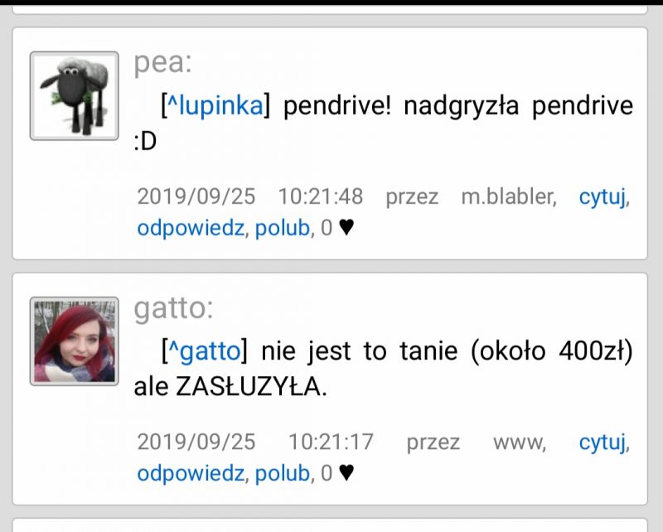Click the heart icon on gatto's post
Viewport: 663px width, 532px height.
click(x=346, y=473)
